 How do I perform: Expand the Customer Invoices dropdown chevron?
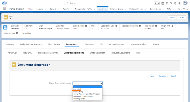coord(146,9)
